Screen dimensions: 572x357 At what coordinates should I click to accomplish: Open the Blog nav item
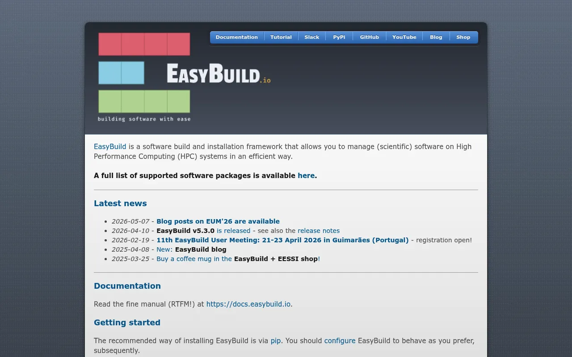(x=436, y=37)
